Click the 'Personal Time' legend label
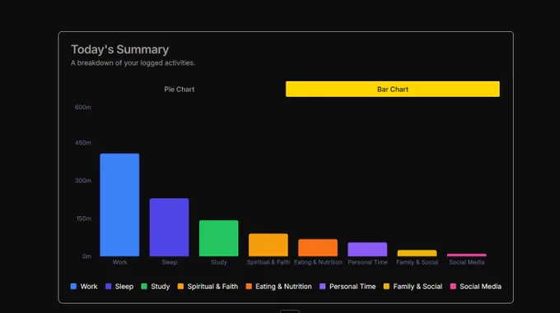 coord(352,286)
